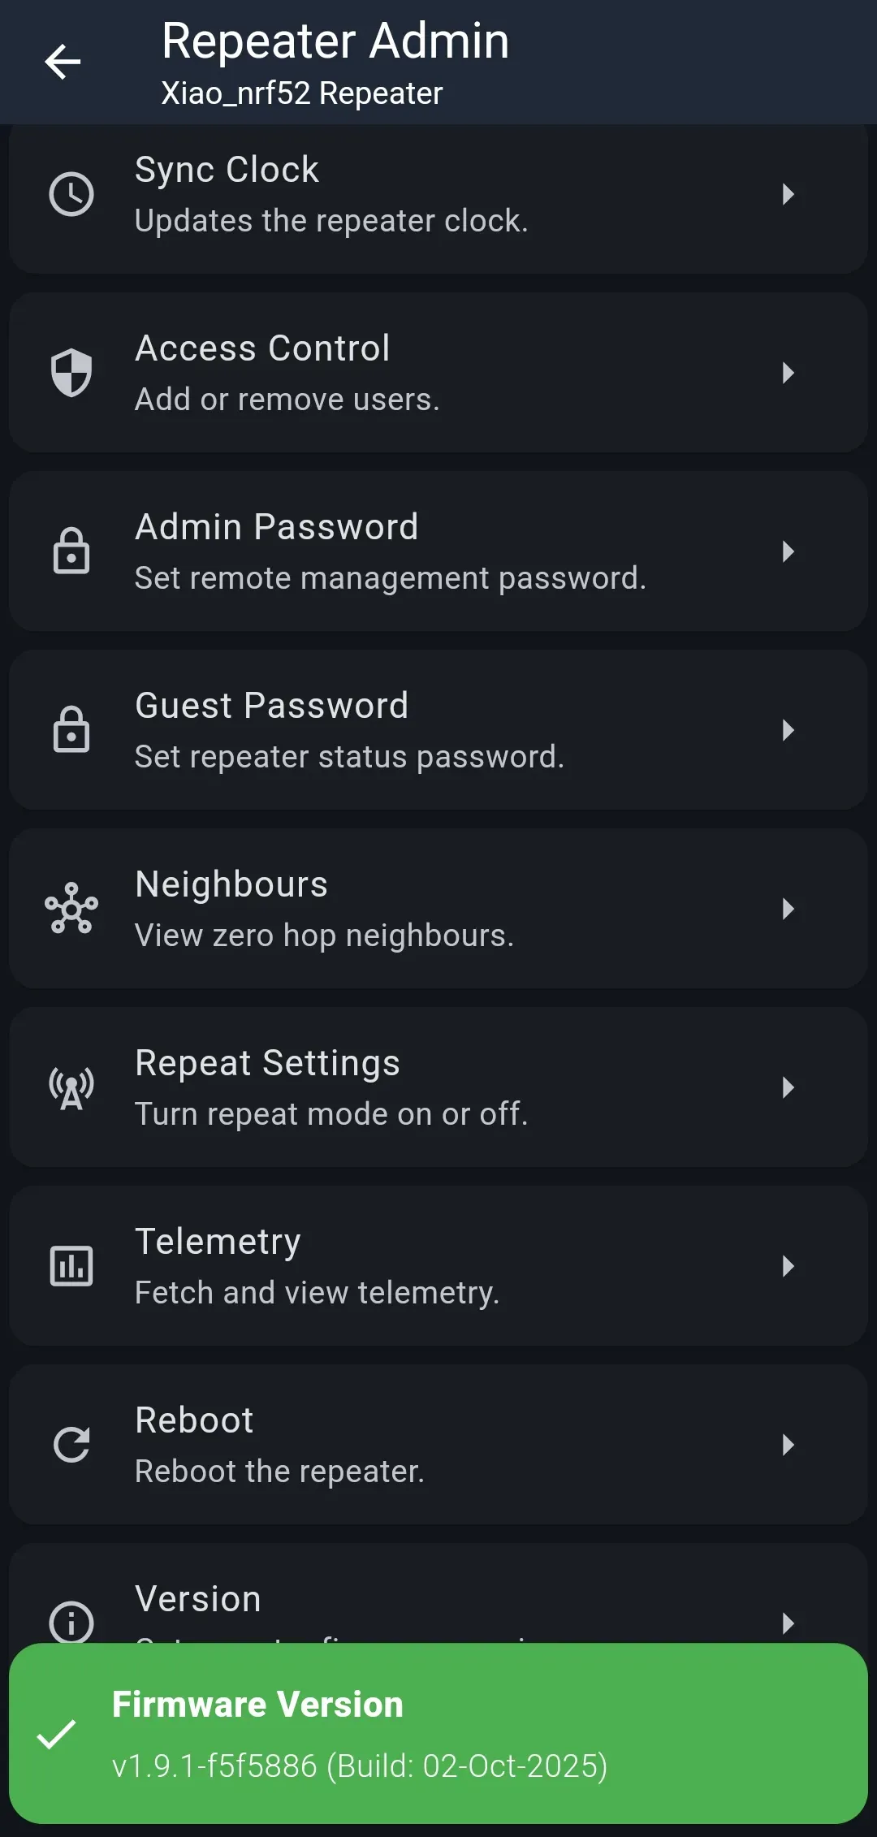Tap the Version info icon
This screenshot has height=1837, width=877.
coord(71,1621)
